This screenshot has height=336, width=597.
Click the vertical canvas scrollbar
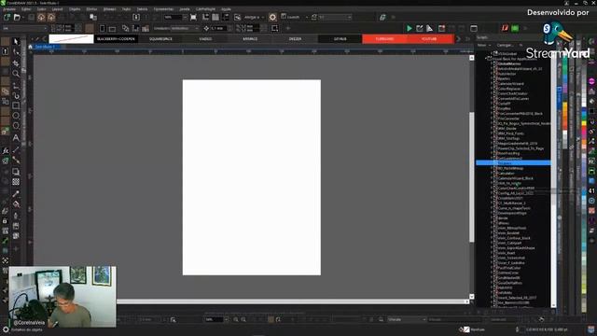pos(472,176)
